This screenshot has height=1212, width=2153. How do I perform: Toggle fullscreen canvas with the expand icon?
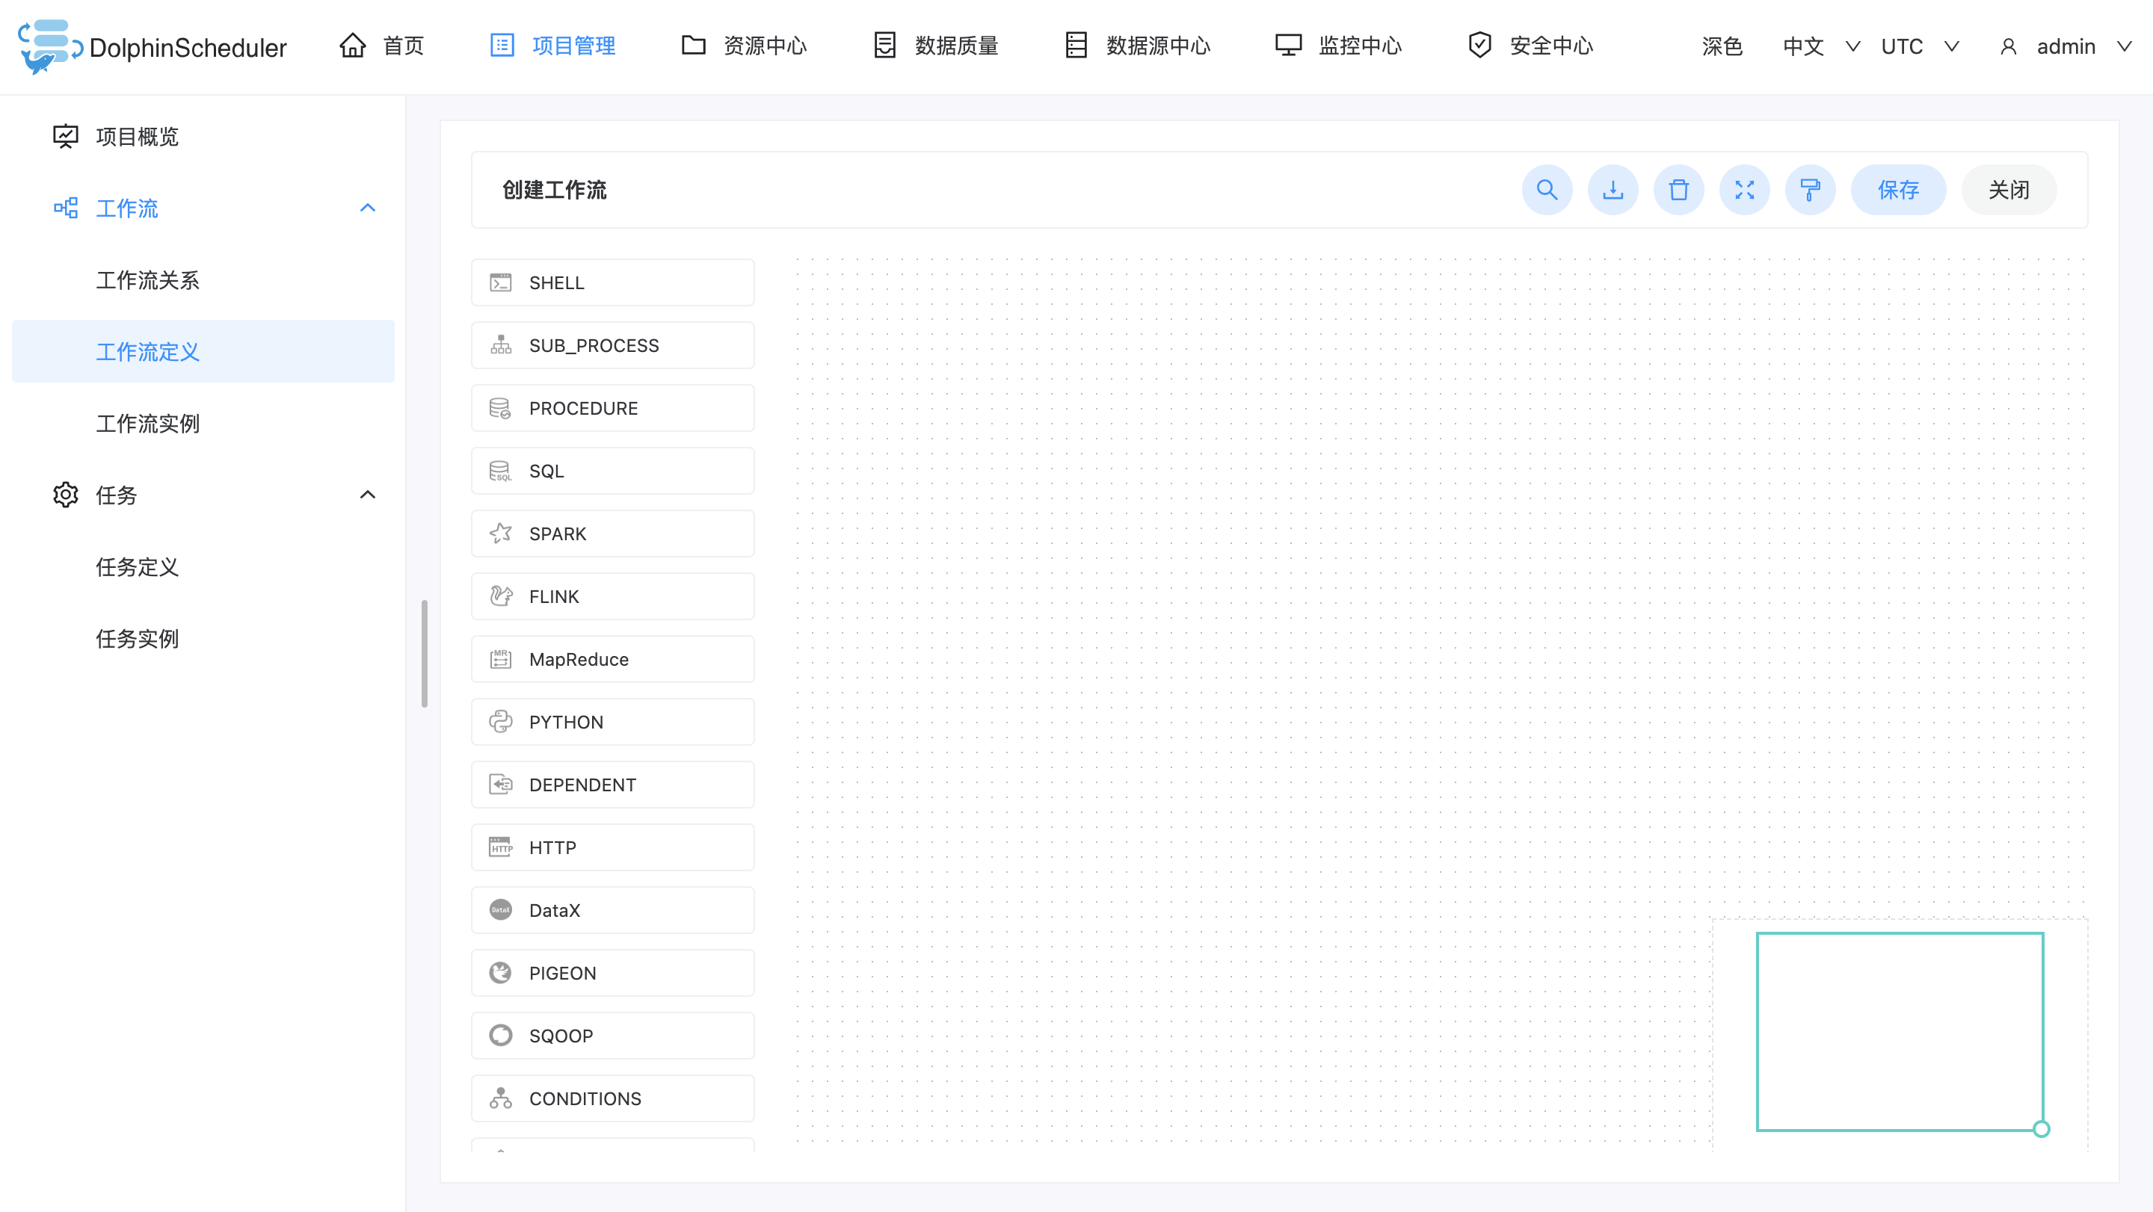click(1744, 190)
